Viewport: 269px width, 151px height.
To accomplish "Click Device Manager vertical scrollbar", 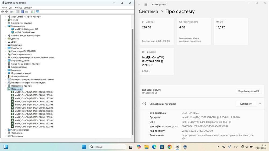I will [x=132, y=82].
